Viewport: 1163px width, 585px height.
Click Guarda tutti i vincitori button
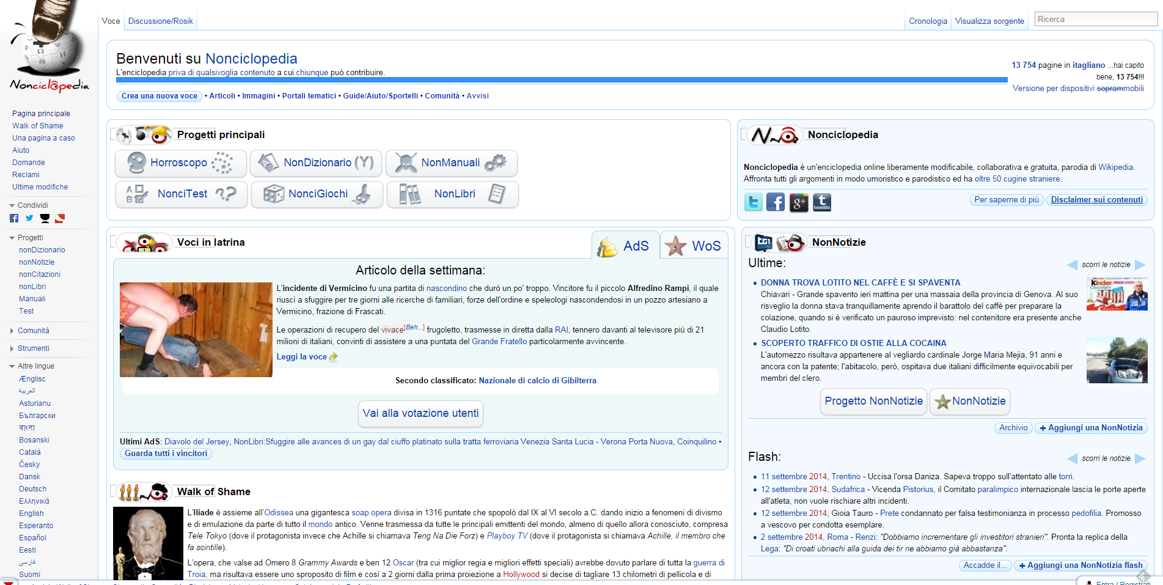click(166, 454)
